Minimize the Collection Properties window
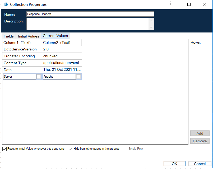 [174, 4]
